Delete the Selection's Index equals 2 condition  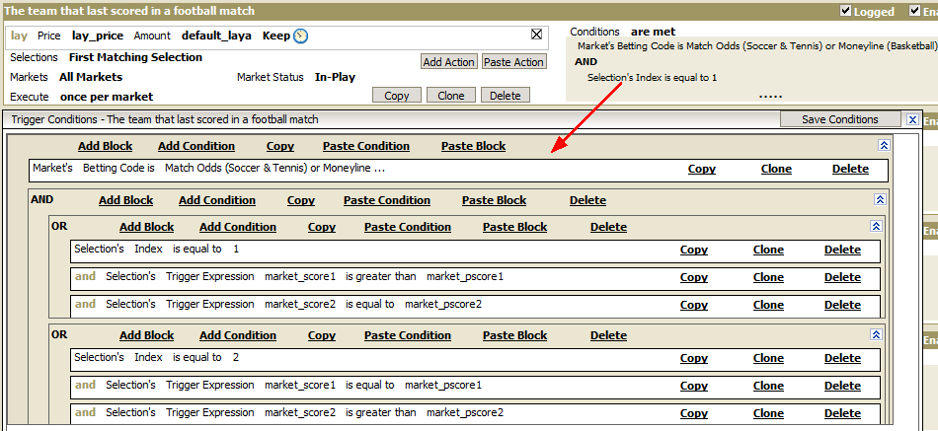click(842, 358)
